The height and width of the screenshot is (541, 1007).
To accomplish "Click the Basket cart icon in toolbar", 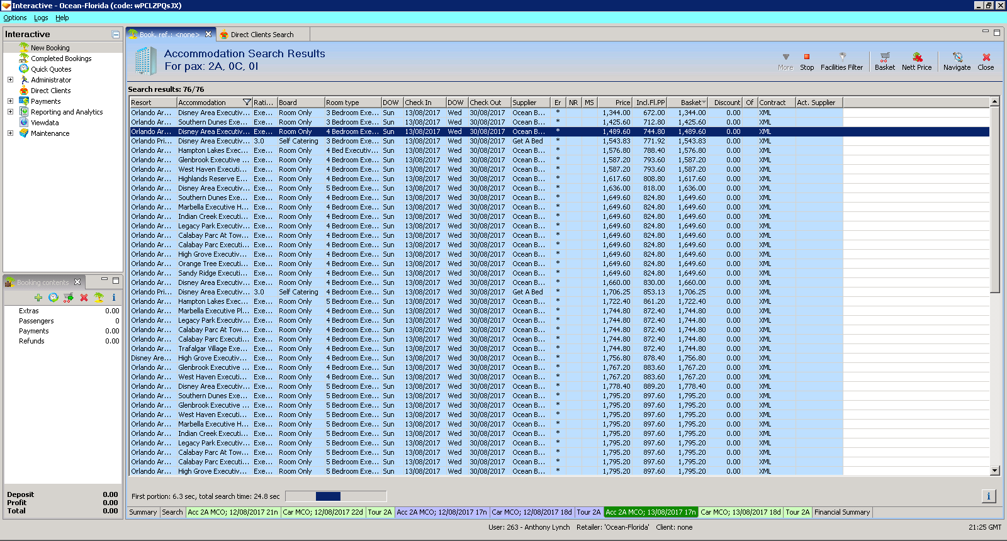I will point(884,57).
